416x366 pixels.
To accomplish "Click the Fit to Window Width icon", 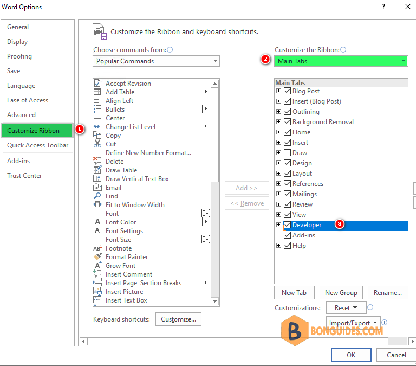I will point(97,204).
